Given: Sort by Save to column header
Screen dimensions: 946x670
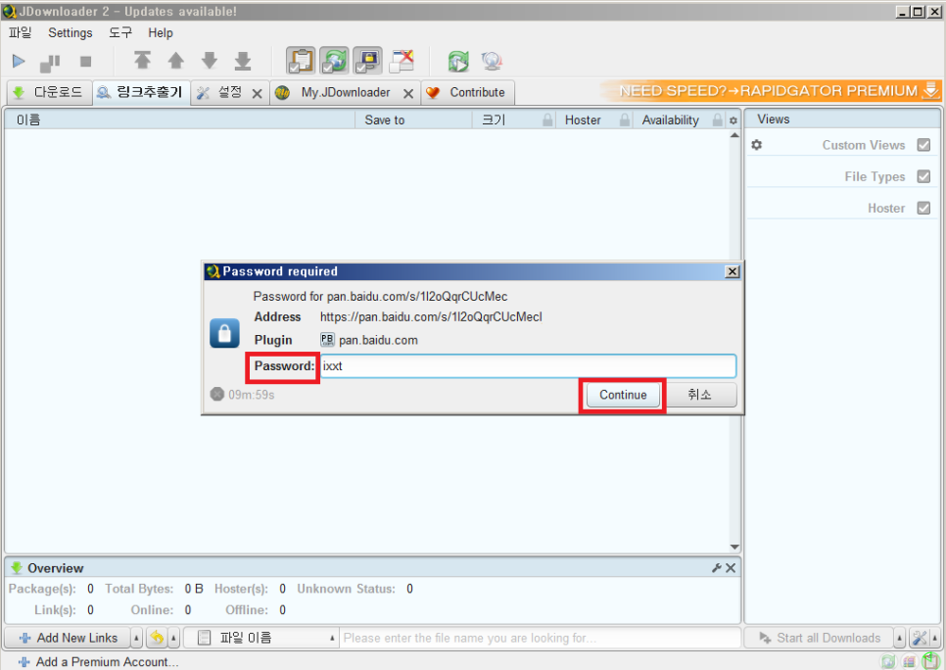Looking at the screenshot, I should [x=414, y=120].
